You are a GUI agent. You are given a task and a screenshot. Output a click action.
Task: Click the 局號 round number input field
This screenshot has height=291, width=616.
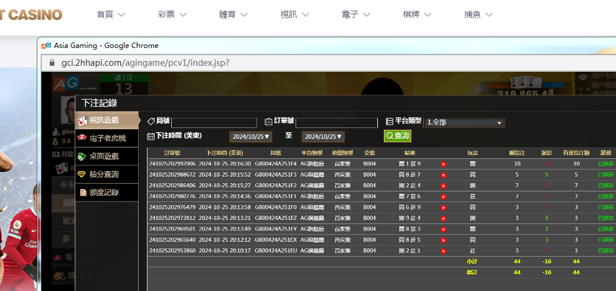213,122
